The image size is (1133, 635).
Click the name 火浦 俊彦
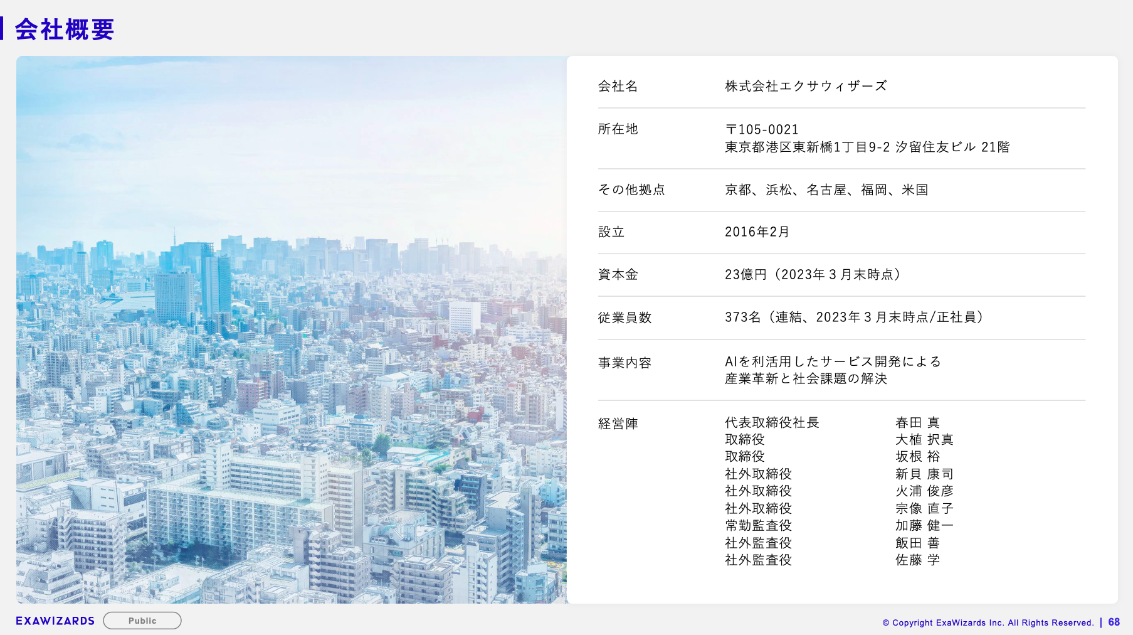pos(925,491)
